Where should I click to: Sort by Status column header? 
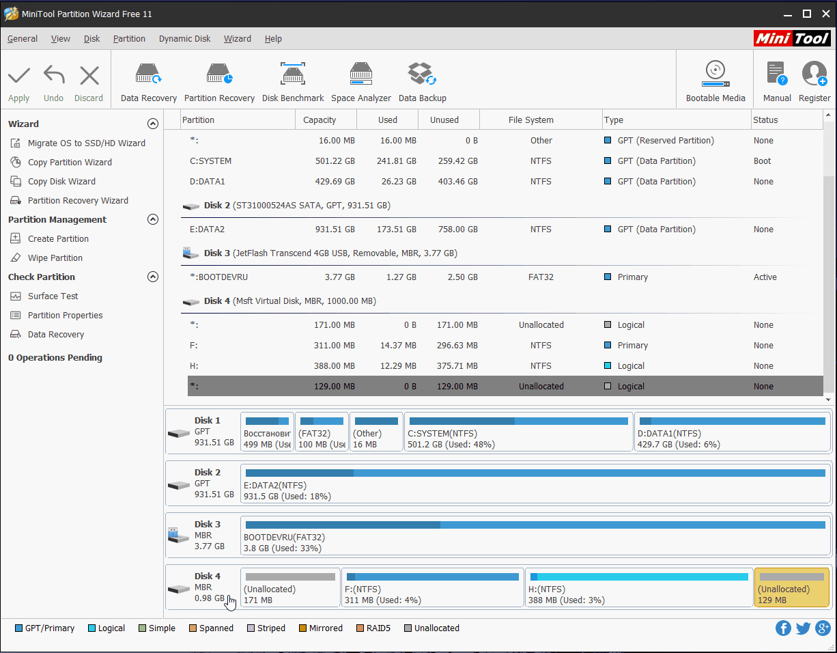[787, 120]
